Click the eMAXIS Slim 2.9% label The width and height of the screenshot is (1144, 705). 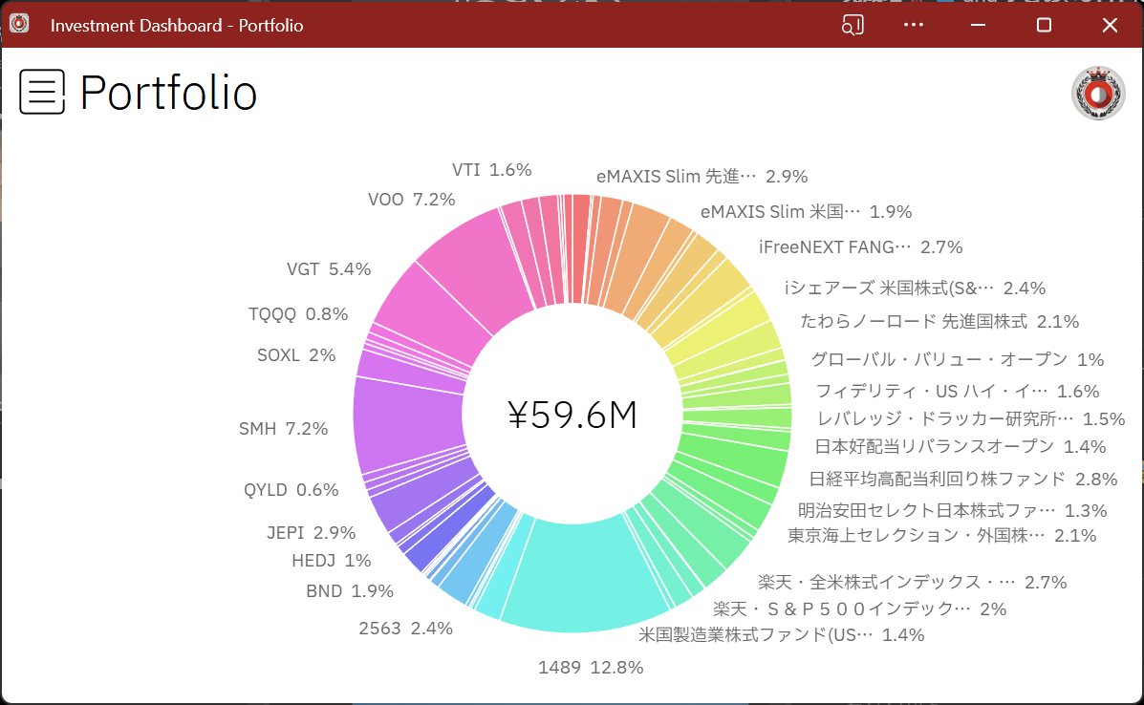[702, 176]
